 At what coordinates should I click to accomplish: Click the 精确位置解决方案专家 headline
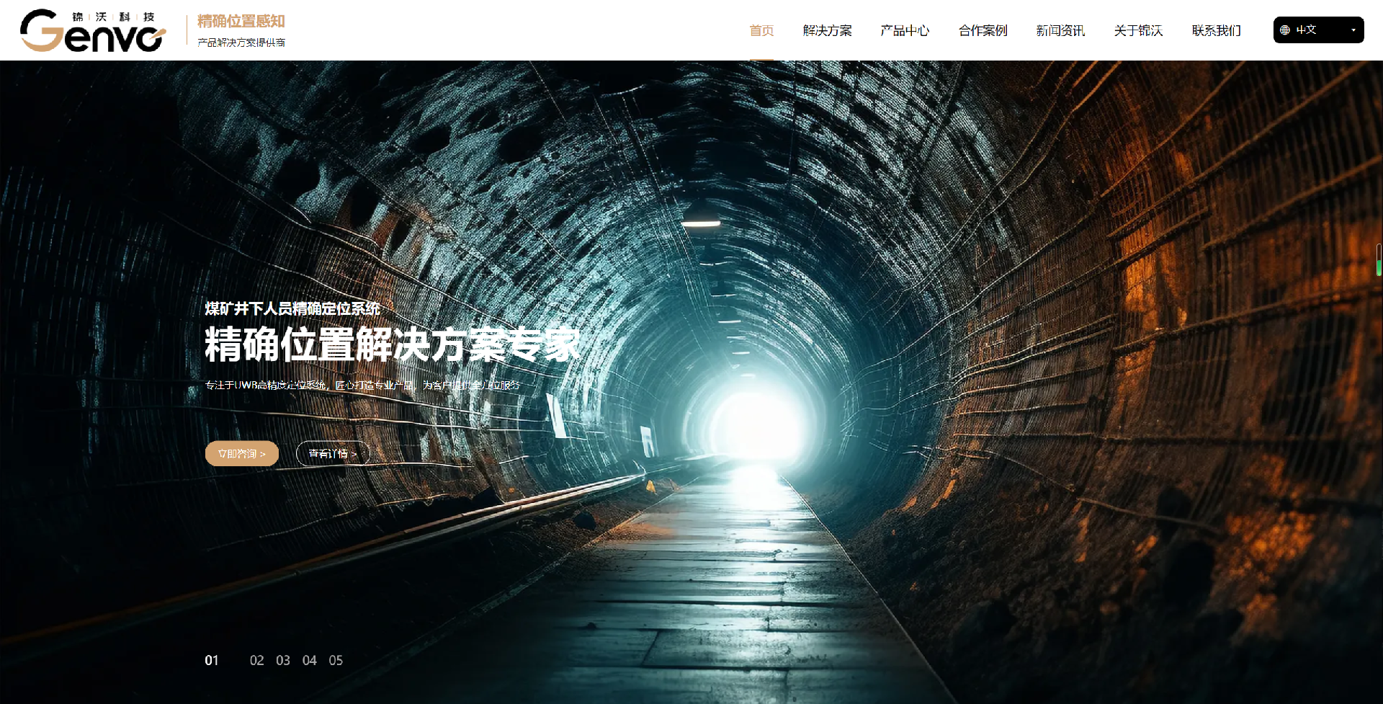pos(392,344)
